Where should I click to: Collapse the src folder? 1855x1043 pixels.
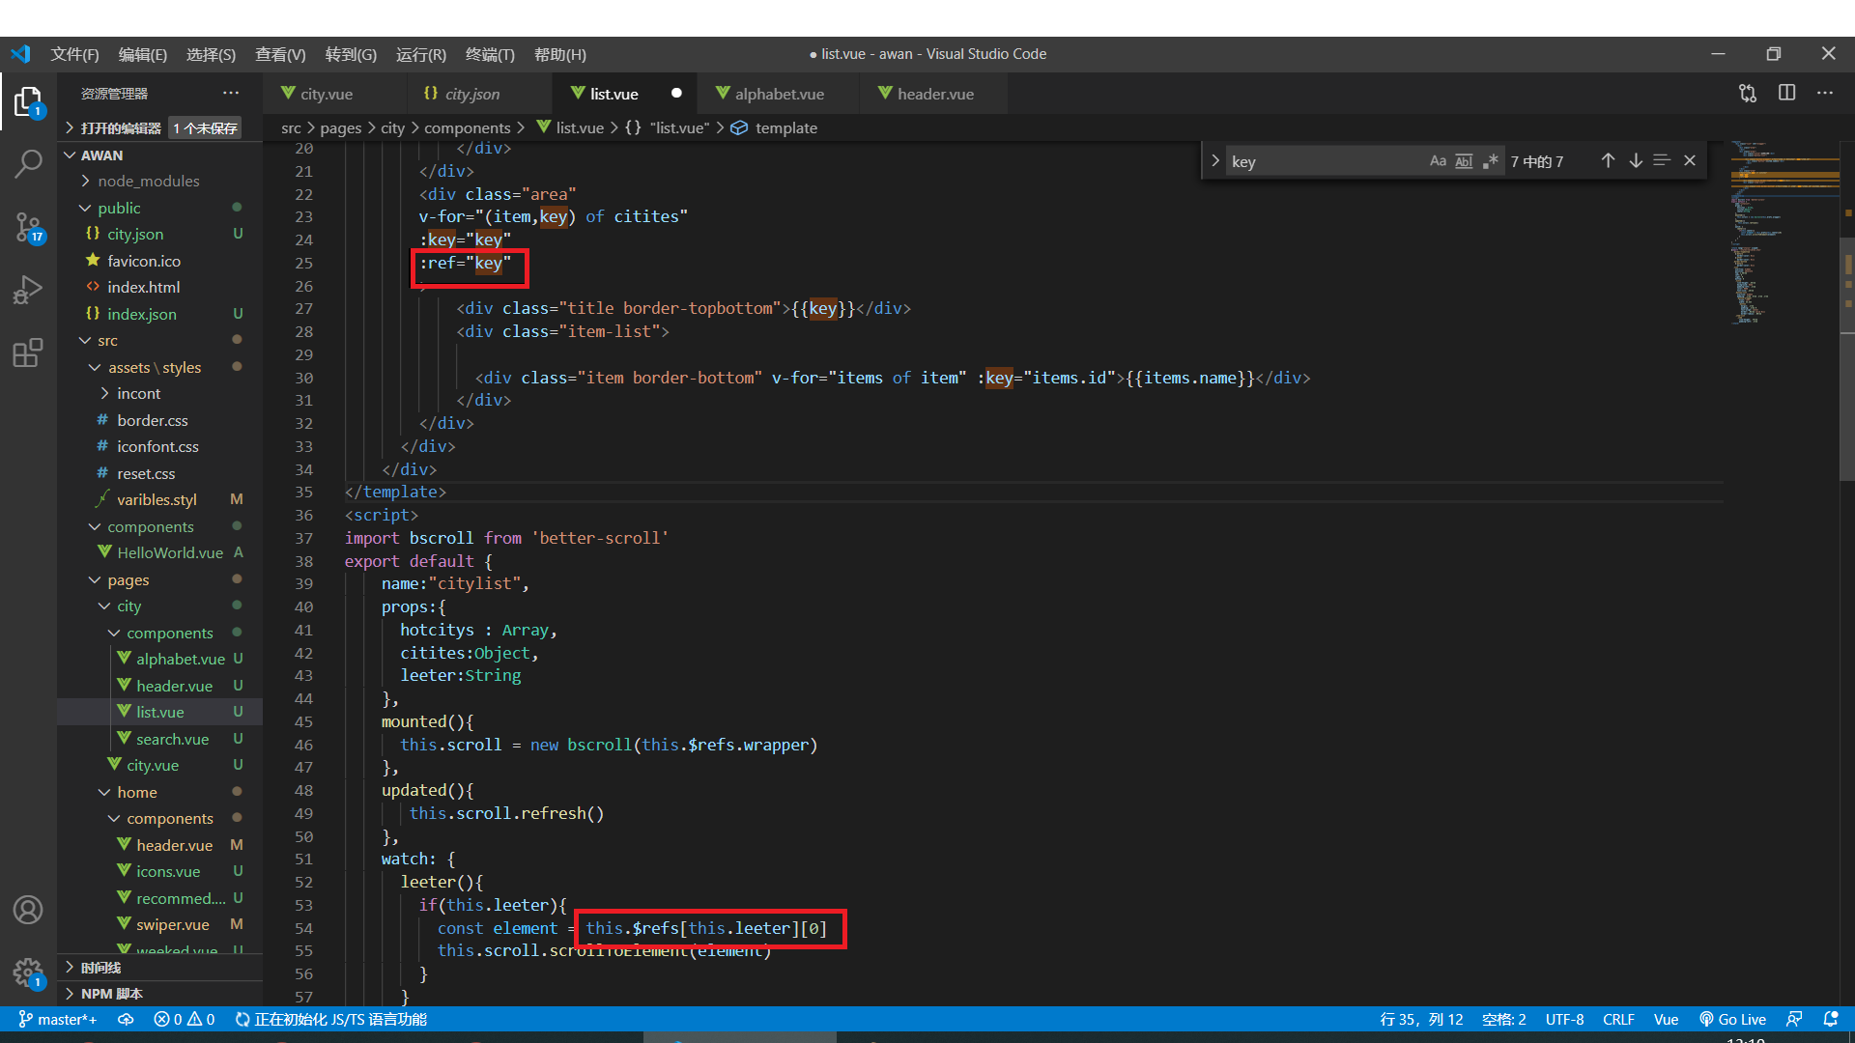107,340
